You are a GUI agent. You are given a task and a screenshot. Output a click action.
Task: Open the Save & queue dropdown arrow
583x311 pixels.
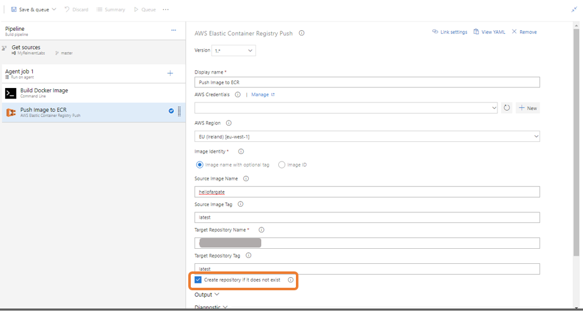54,9
